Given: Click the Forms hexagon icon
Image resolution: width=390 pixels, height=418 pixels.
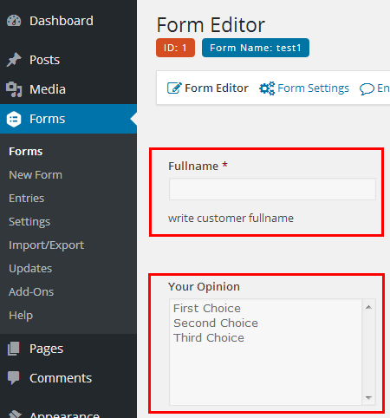Looking at the screenshot, I should pyautogui.click(x=14, y=119).
